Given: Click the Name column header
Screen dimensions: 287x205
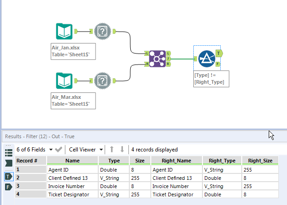Looking at the screenshot, I should (x=73, y=161).
